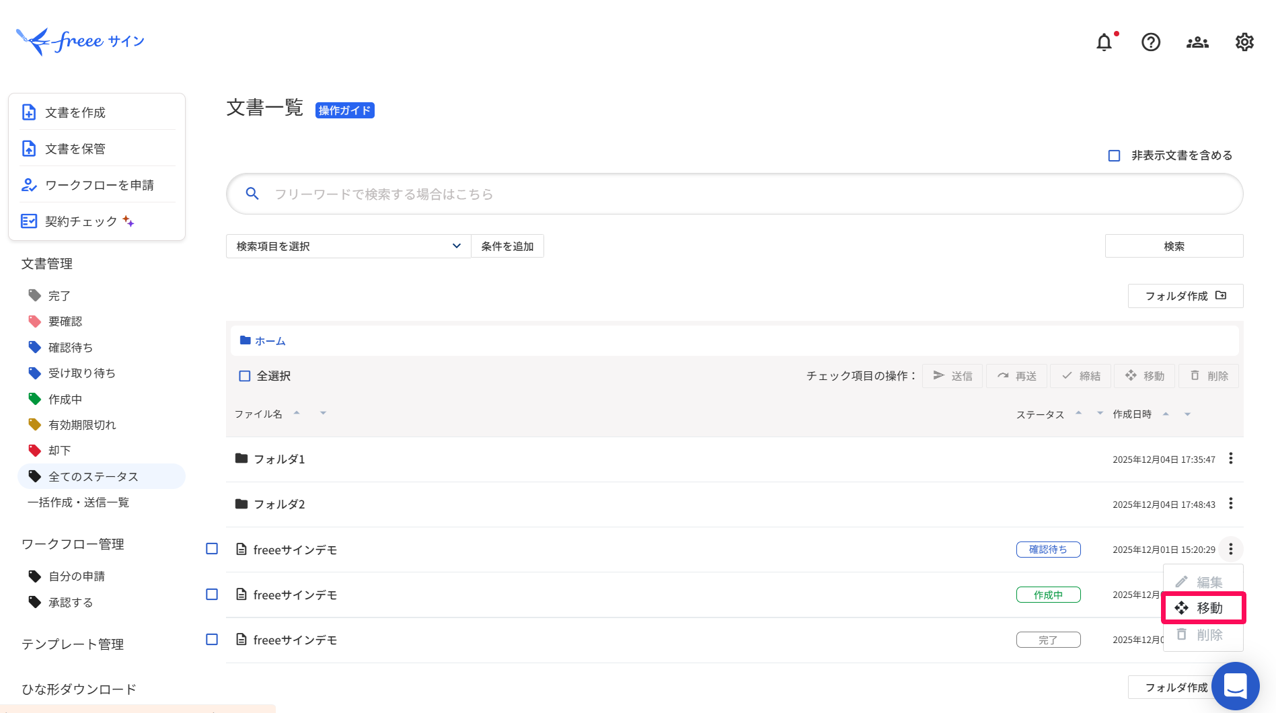The width and height of the screenshot is (1276, 713).
Task: Click the three-dot menu of 確認待ち document
Action: [1231, 549]
